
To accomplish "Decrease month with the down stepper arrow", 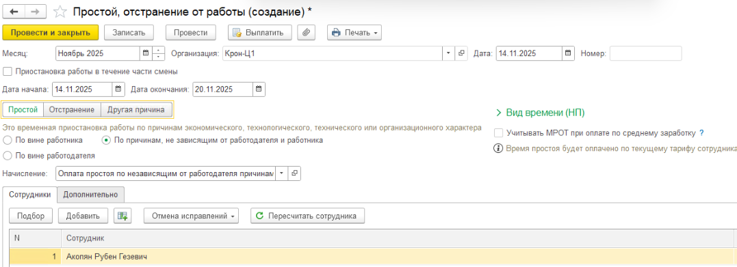I will coord(159,57).
